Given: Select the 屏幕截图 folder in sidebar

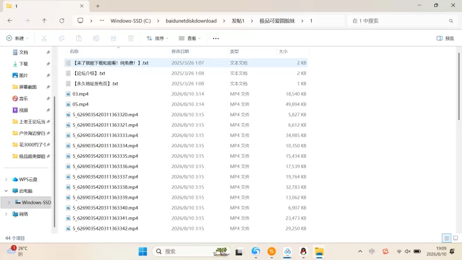Looking at the screenshot, I should click(28, 87).
